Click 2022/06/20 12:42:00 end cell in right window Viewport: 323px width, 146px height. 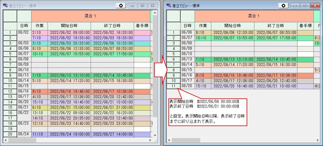[276, 81]
